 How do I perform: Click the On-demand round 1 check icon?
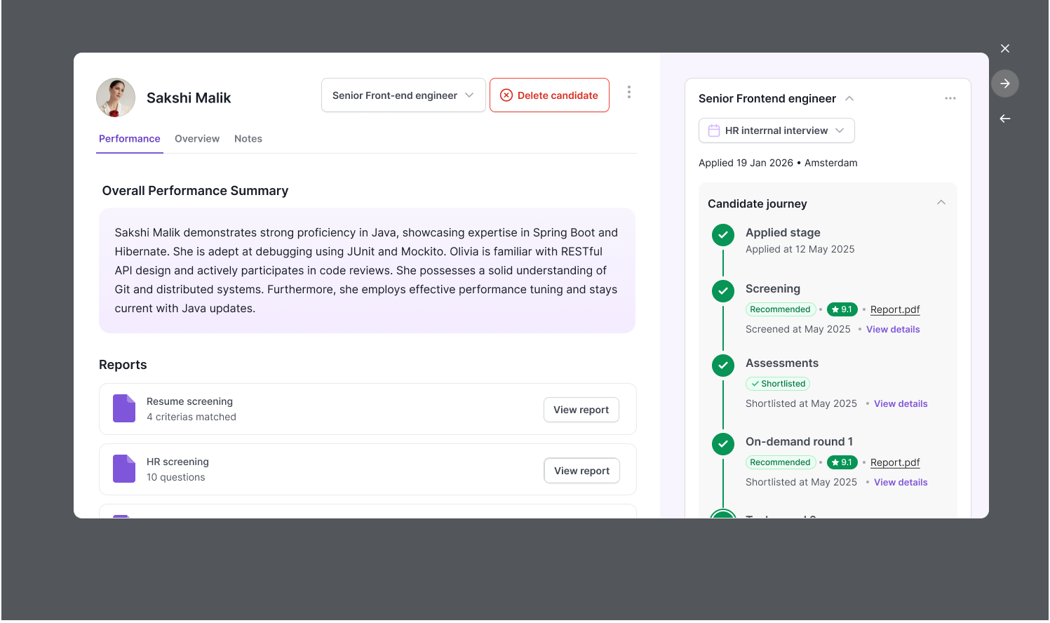click(723, 444)
